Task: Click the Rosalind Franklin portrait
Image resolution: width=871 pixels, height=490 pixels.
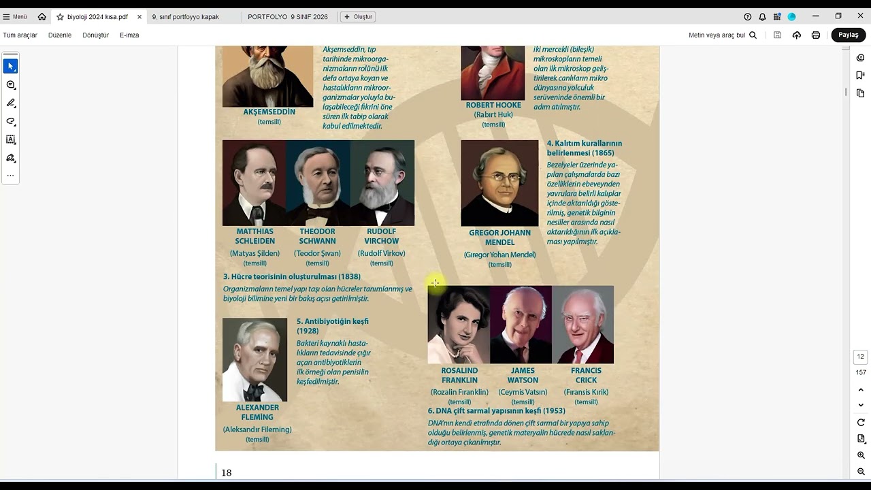Action: coord(459,325)
